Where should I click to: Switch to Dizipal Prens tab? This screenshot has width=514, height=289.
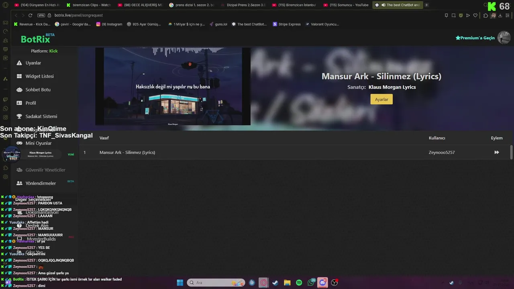pyautogui.click(x=243, y=5)
